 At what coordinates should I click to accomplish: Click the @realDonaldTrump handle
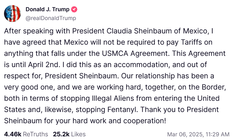(51, 18)
